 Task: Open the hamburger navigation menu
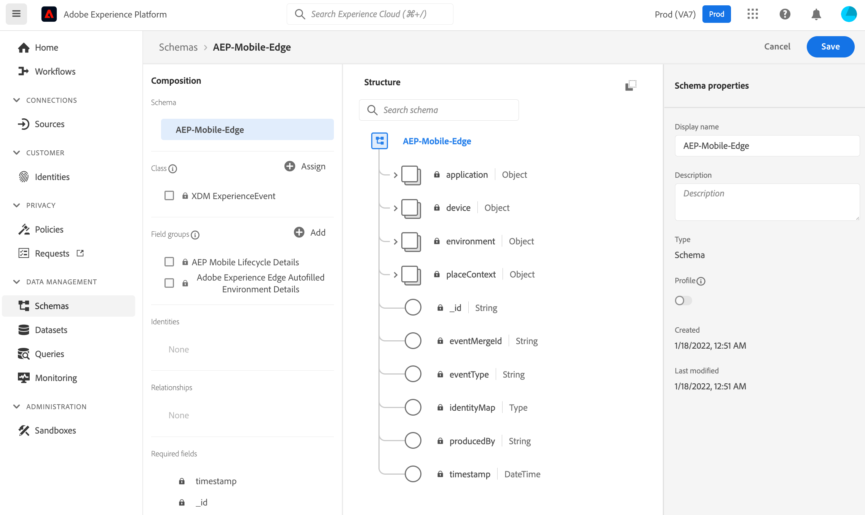tap(16, 14)
